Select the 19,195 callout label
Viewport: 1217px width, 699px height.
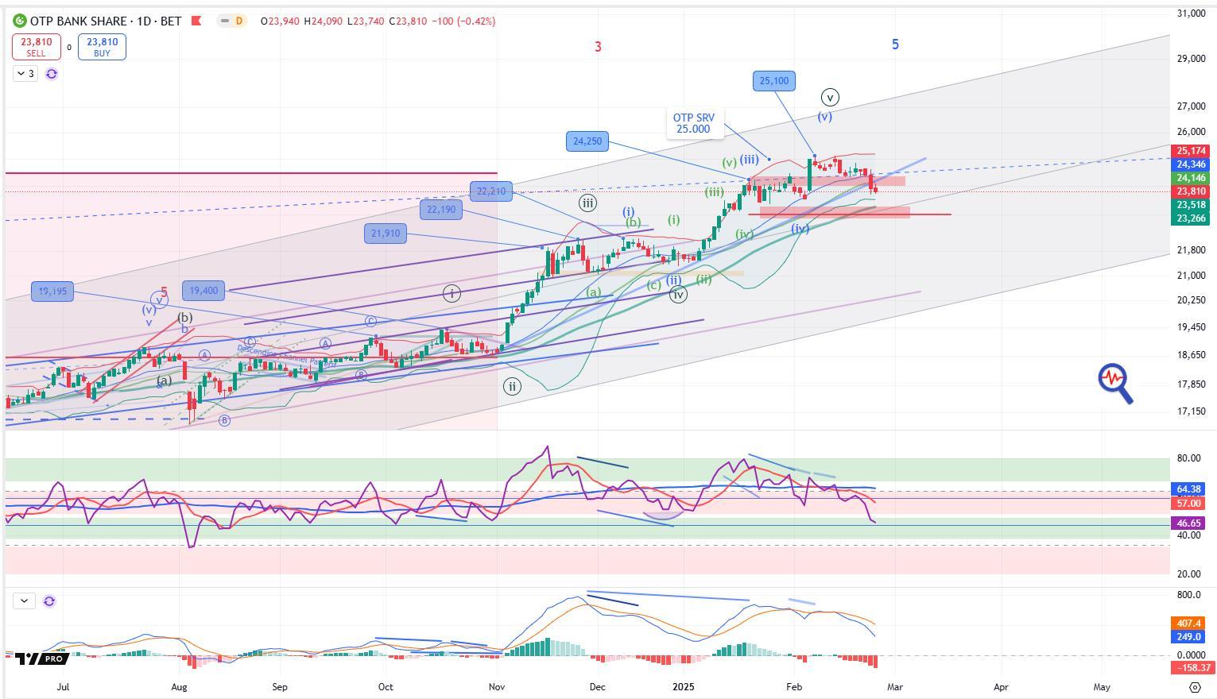click(x=52, y=292)
